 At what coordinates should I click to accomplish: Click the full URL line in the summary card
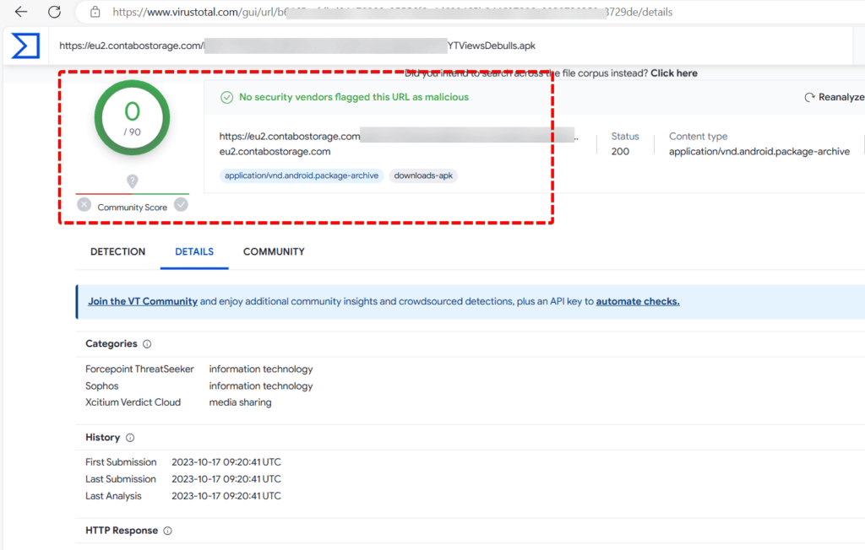[x=399, y=136]
